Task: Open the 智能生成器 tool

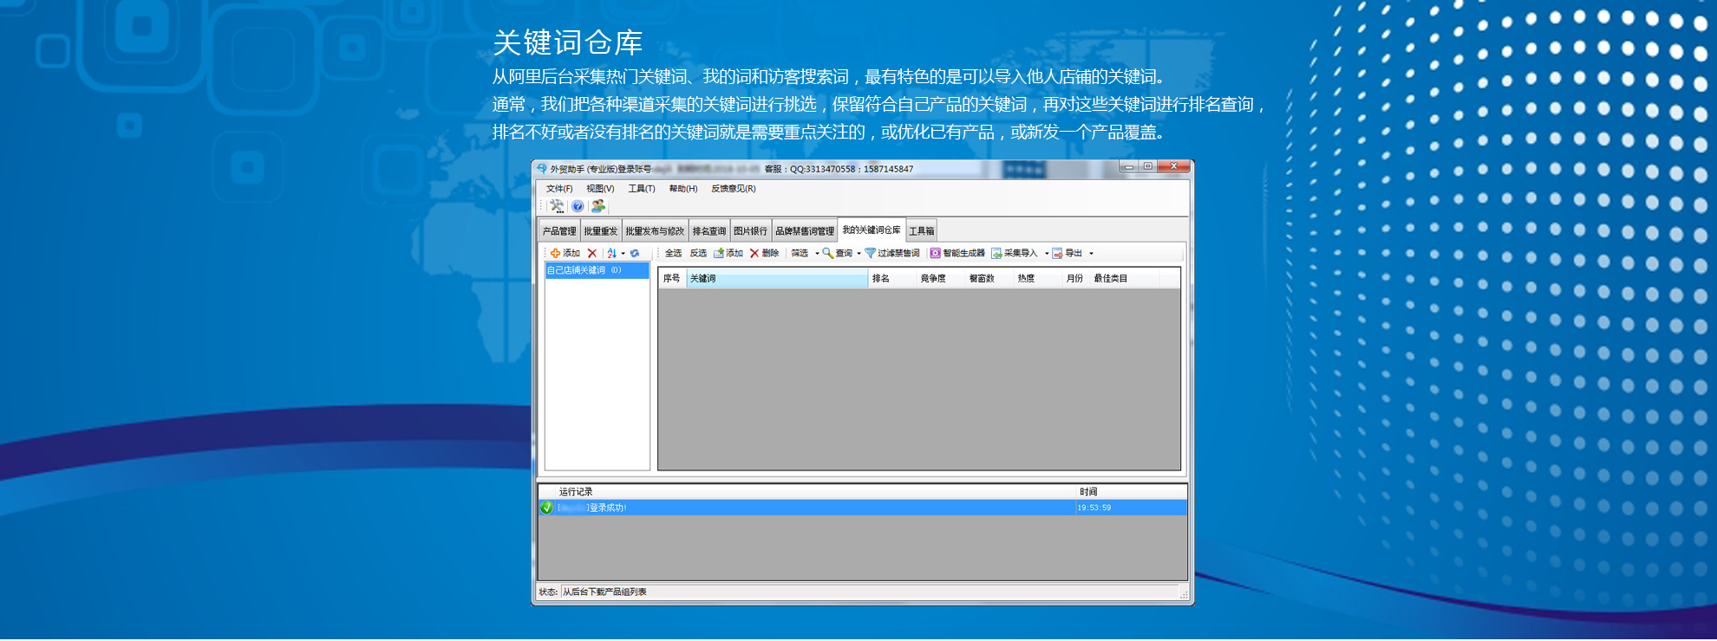Action: [x=957, y=254]
